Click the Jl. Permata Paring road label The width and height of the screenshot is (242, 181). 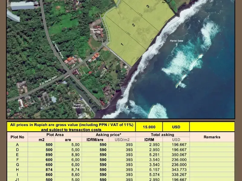coord(58,49)
